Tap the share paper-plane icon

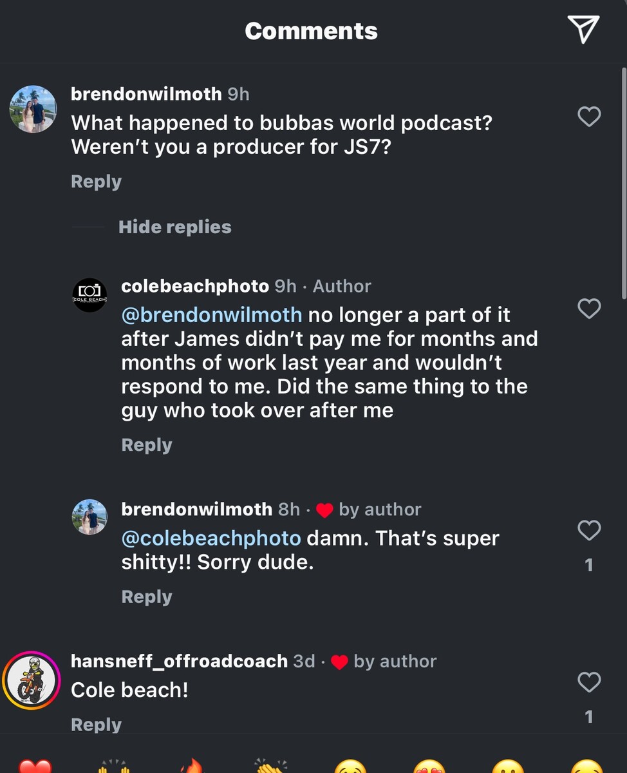point(583,30)
